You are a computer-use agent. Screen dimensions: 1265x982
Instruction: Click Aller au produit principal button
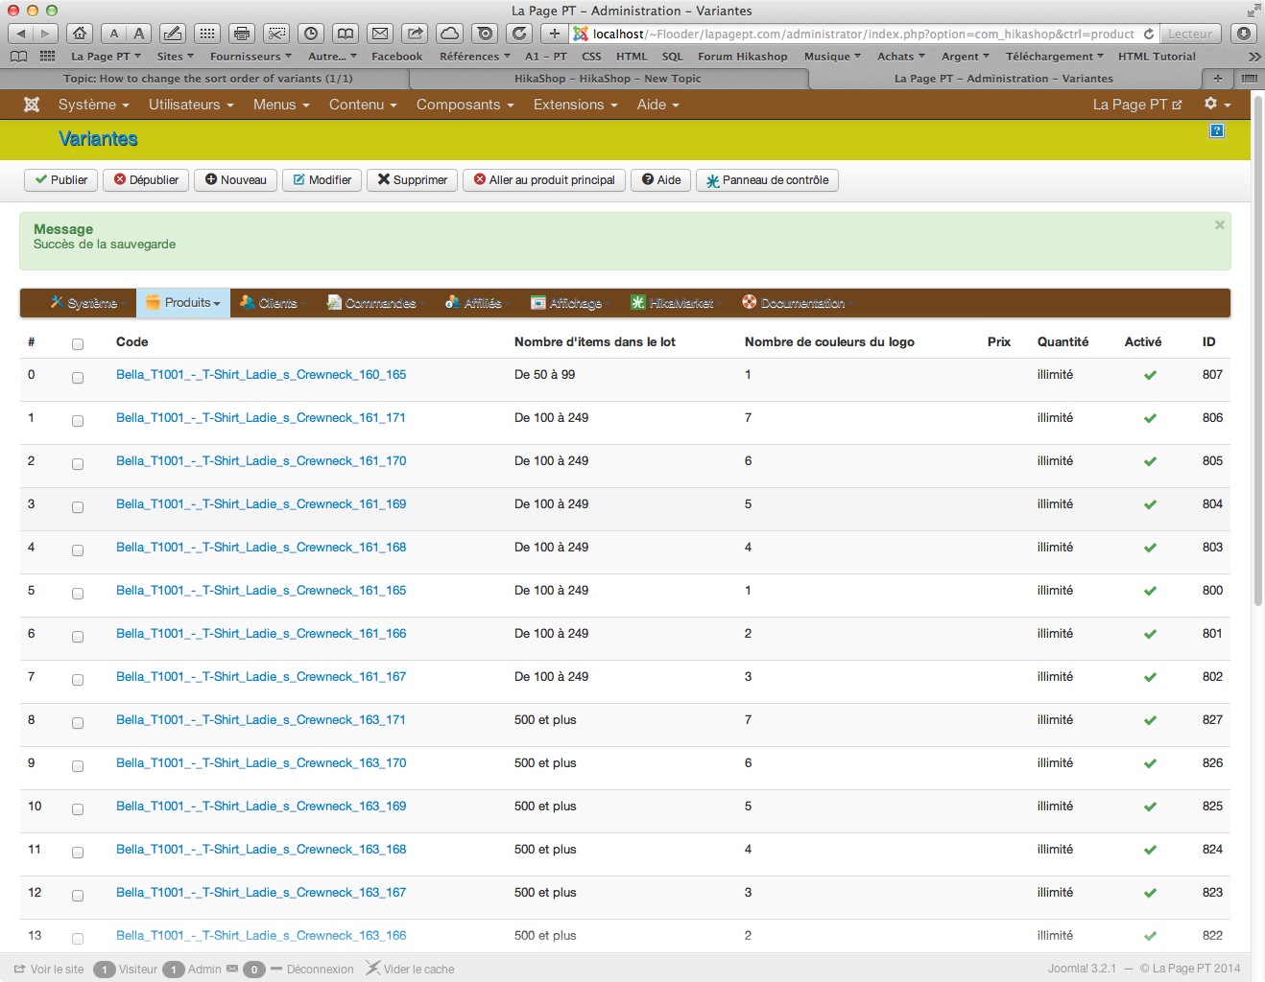tap(544, 180)
